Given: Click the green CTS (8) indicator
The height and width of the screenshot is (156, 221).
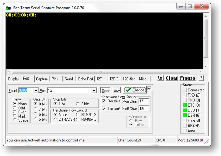Looking at the screenshot, I should pos(185,105).
